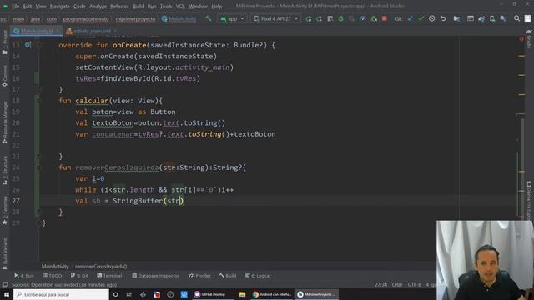Open the Navigate menu
Viewport: 534px width, 300px height.
59,7
